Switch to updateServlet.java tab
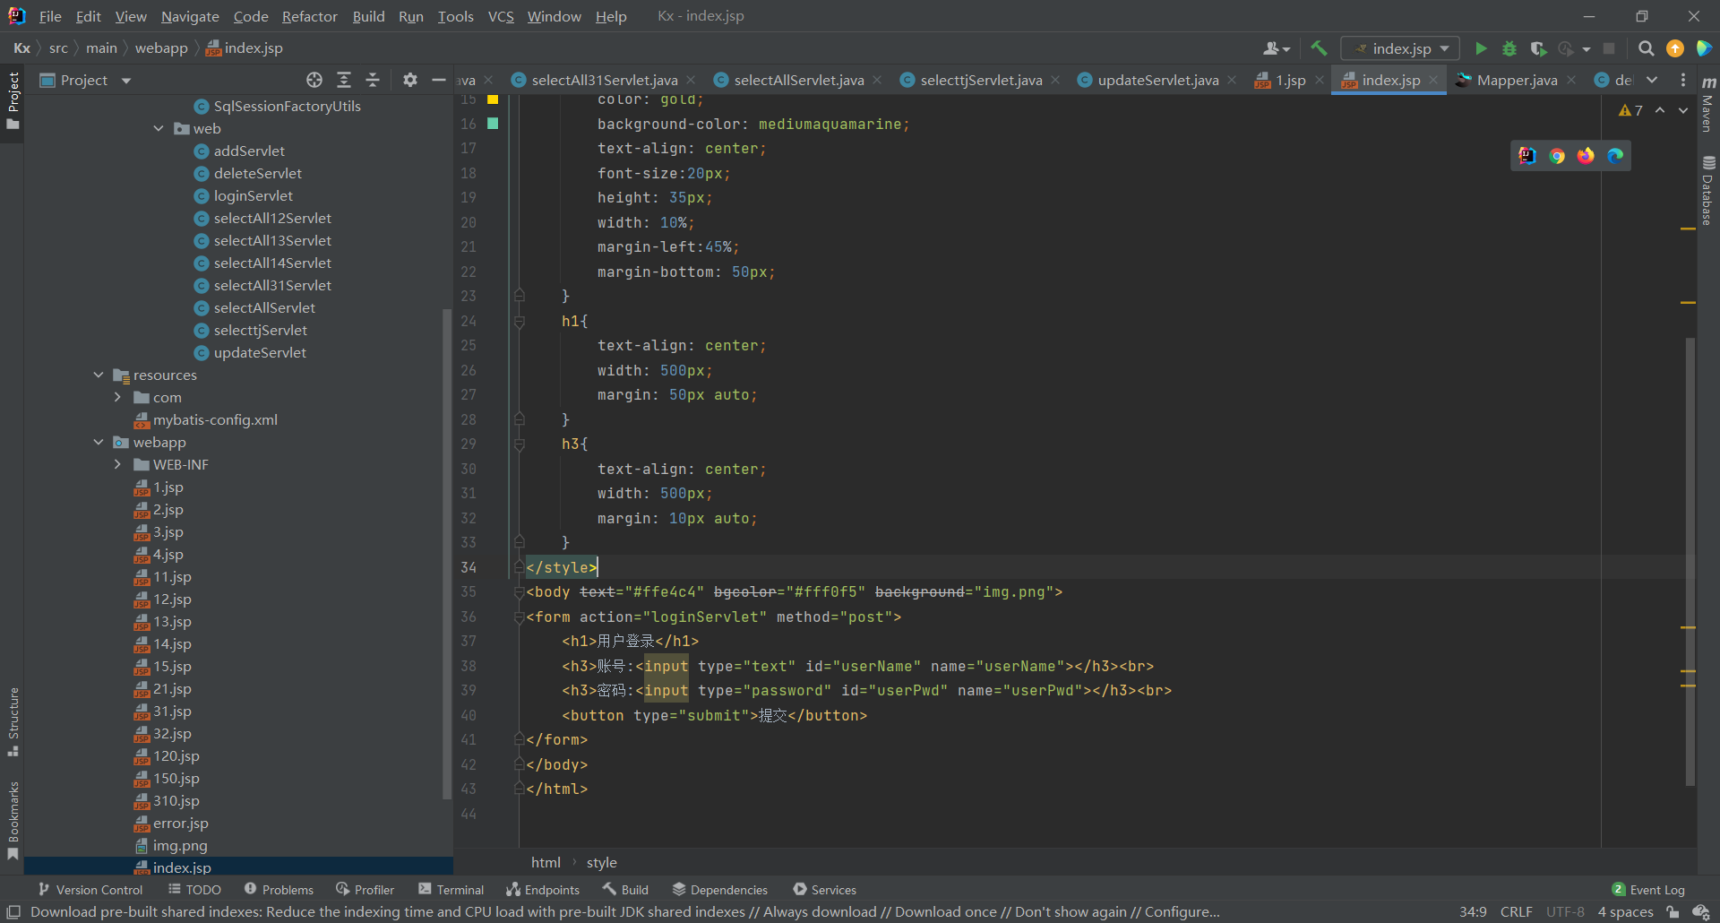Viewport: 1720px width, 923px height. (1157, 80)
